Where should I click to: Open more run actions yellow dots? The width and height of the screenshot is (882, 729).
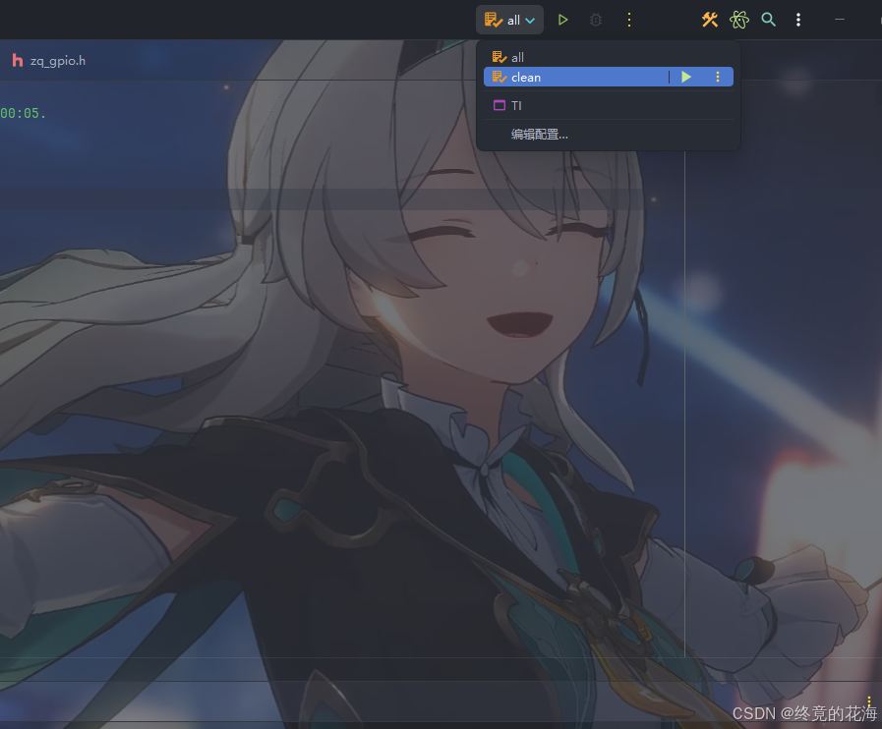(x=629, y=21)
